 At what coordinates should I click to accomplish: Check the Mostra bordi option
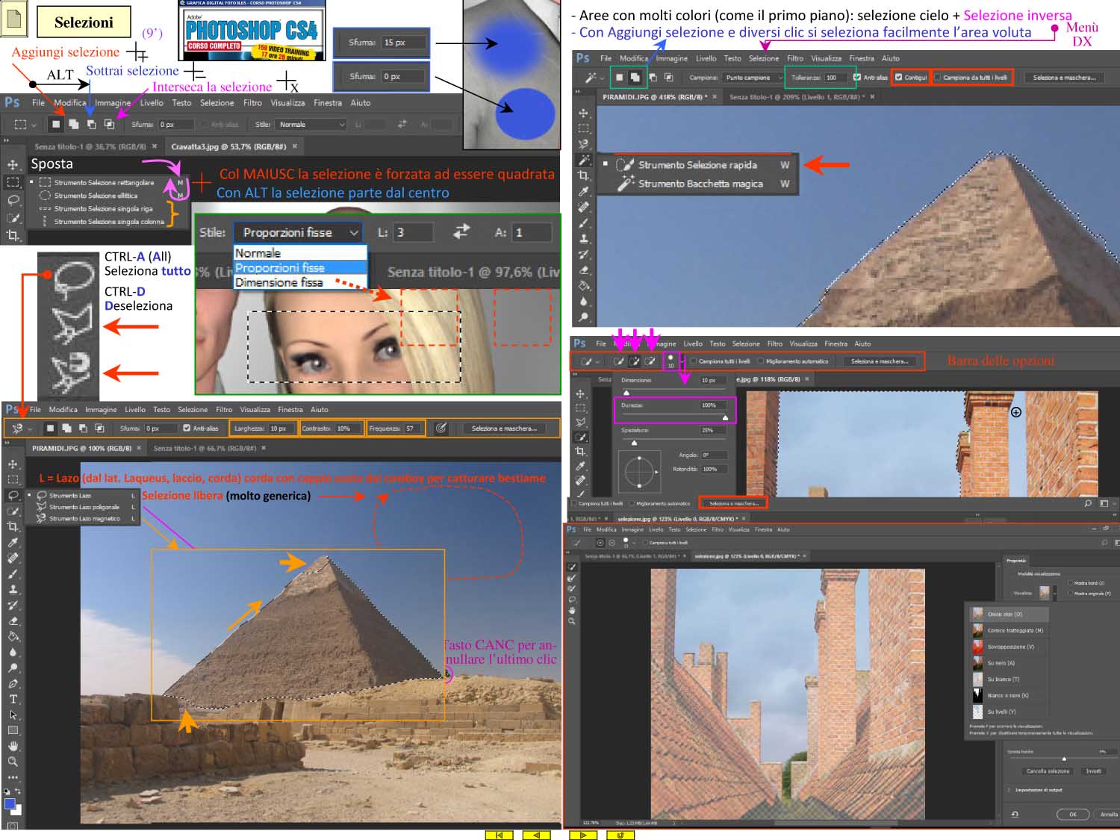pyautogui.click(x=1070, y=583)
